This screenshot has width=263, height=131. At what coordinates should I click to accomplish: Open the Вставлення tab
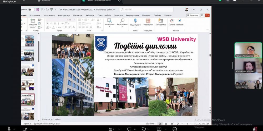tap(35, 15)
